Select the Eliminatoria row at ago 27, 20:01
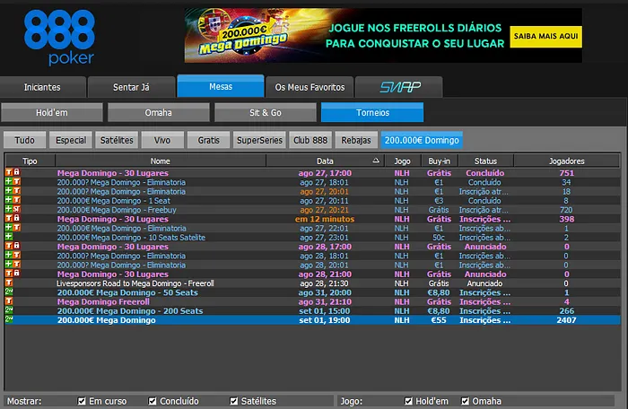628x409 pixels. pyautogui.click(x=312, y=191)
